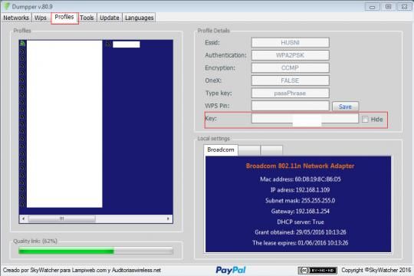Close the Dumpper window
Screen dimensions: 414x276
(x=404, y=7)
